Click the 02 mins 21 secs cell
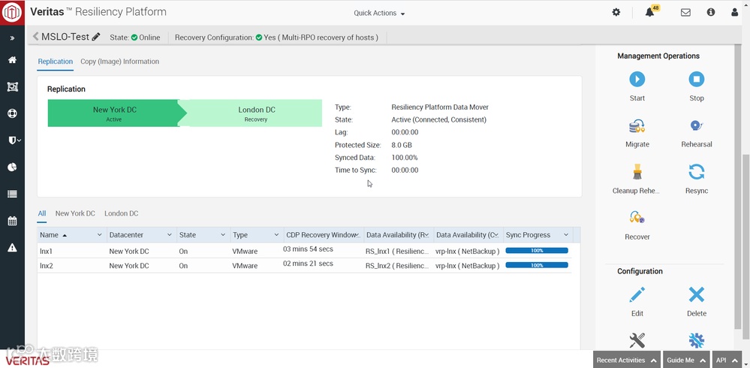 click(x=308, y=264)
